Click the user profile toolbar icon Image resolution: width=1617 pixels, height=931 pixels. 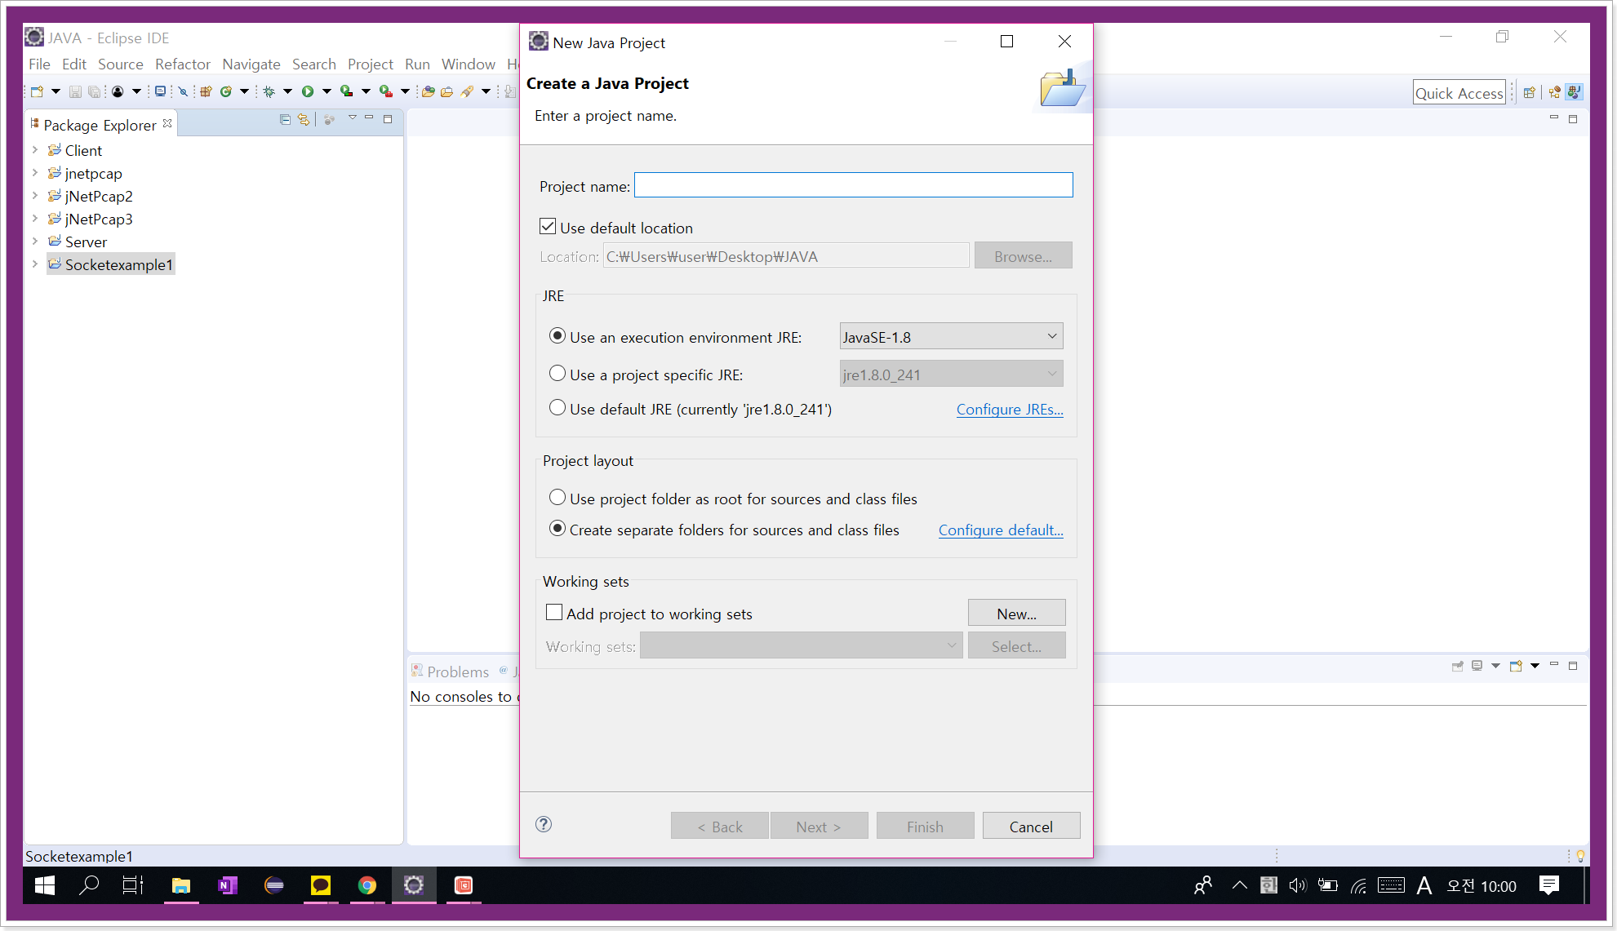[118, 91]
